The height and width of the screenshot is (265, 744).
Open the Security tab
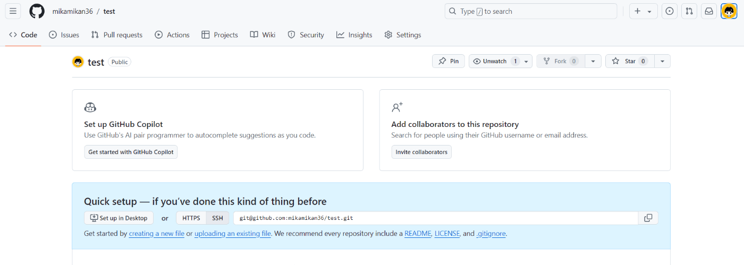(306, 35)
